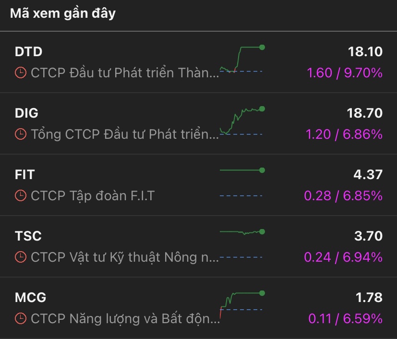Click the clock icon in MCG row
The height and width of the screenshot is (339, 397).
21,318
